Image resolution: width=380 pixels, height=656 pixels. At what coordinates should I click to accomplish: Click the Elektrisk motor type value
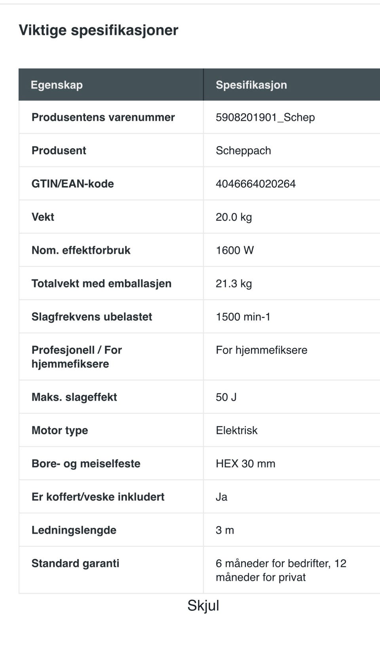(236, 430)
